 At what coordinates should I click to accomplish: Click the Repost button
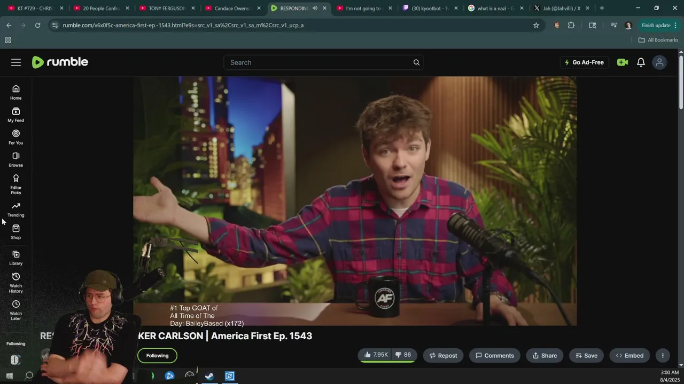443,355
